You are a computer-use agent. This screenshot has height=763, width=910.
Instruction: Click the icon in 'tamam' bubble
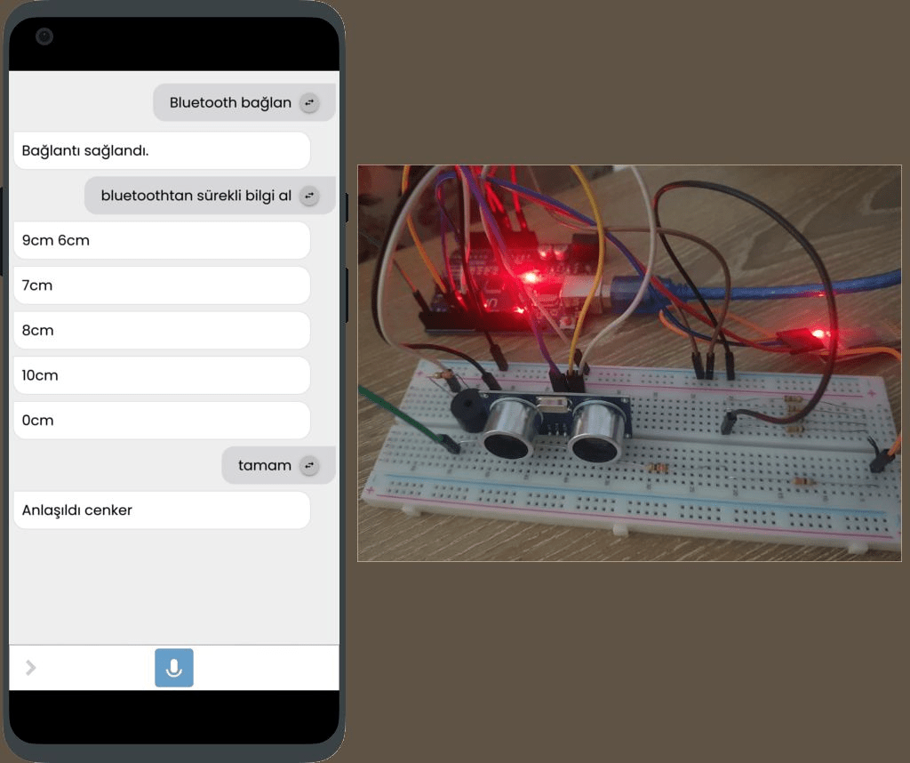(309, 466)
